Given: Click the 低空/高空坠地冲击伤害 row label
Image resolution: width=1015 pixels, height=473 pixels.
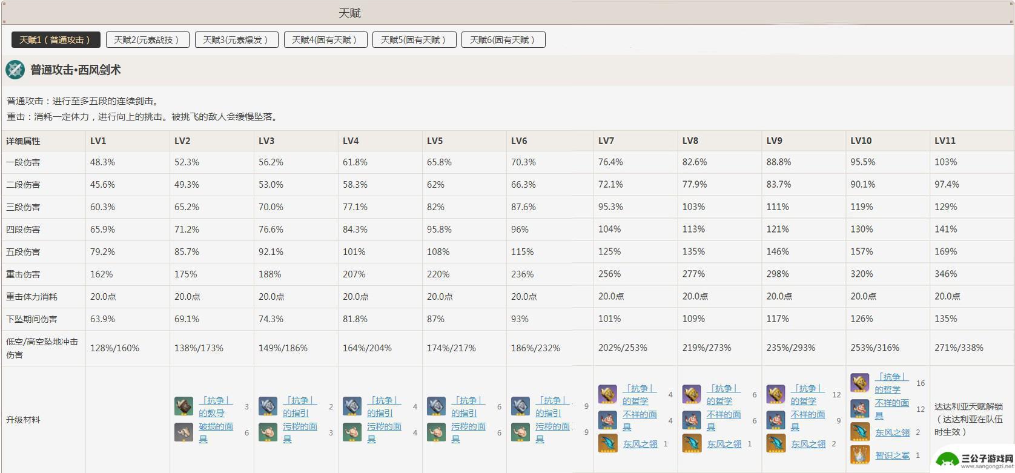Looking at the screenshot, I should coord(42,348).
